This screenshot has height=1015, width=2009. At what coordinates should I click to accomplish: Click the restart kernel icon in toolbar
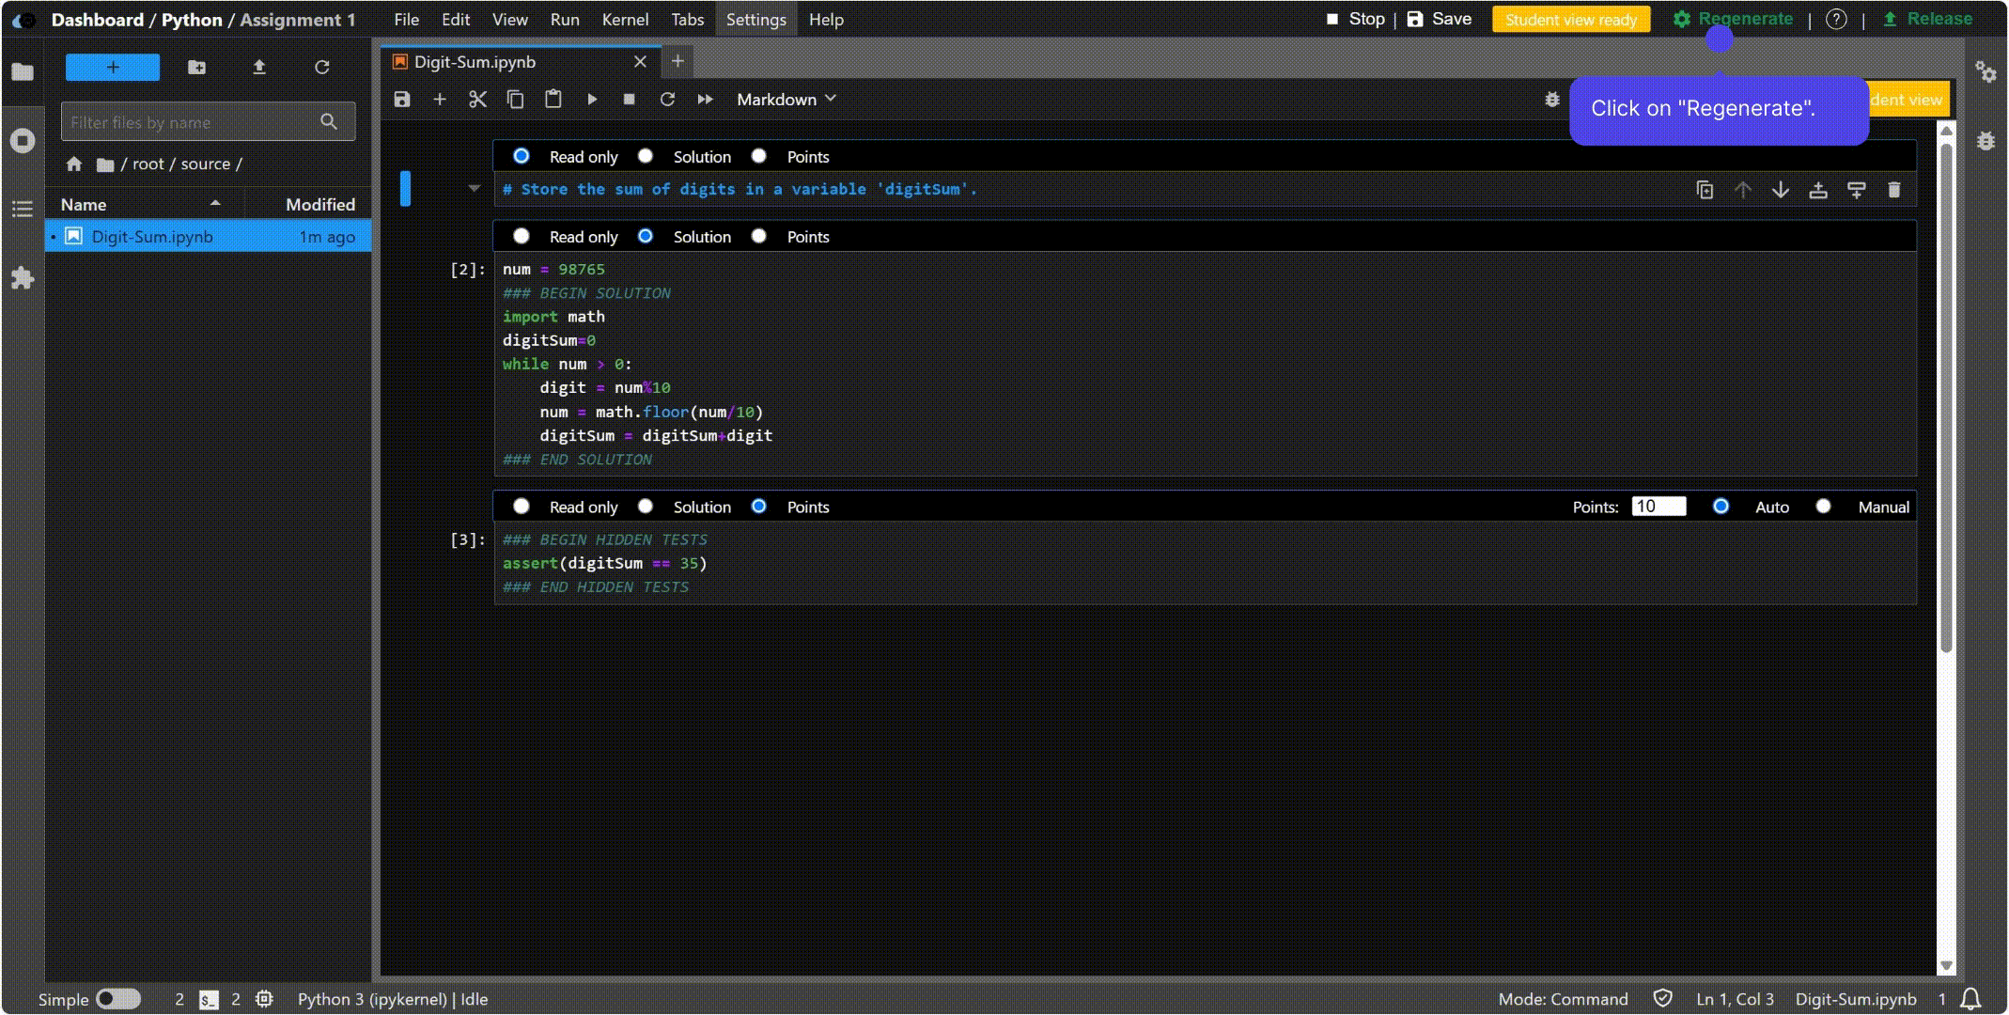click(667, 100)
